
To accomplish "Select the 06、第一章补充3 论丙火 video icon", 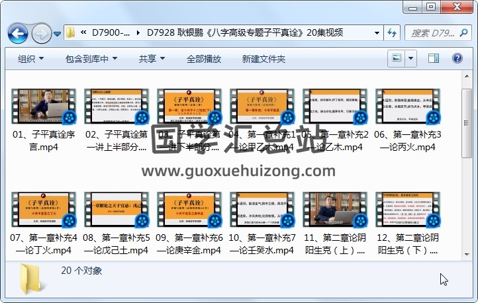I will [x=408, y=107].
